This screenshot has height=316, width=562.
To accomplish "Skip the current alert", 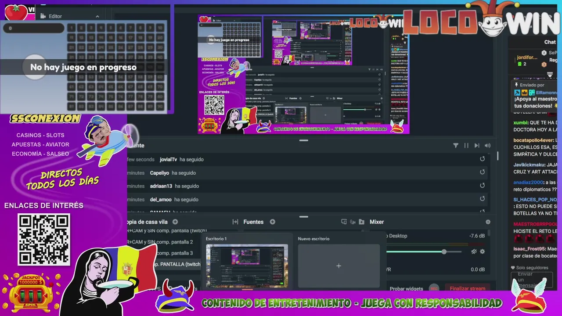I will click(477, 146).
